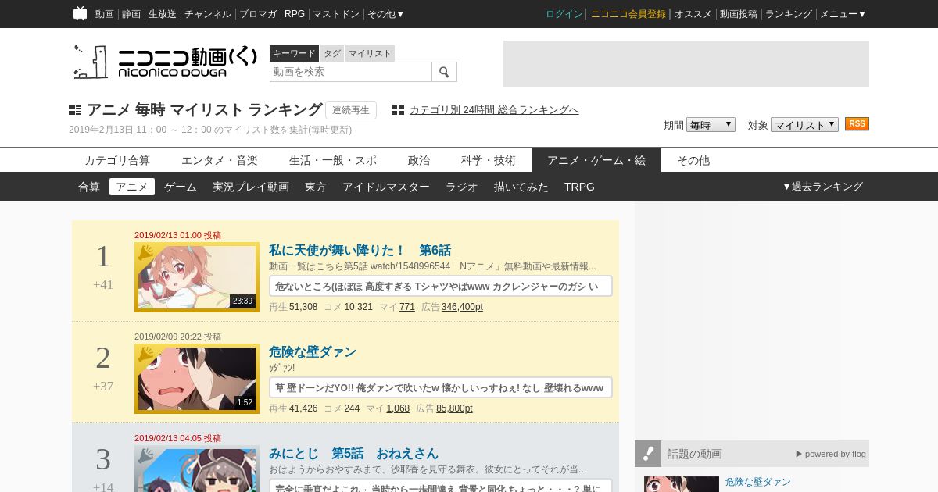Select the アイドルマスター subcategory
The height and width of the screenshot is (492, 938).
(386, 187)
